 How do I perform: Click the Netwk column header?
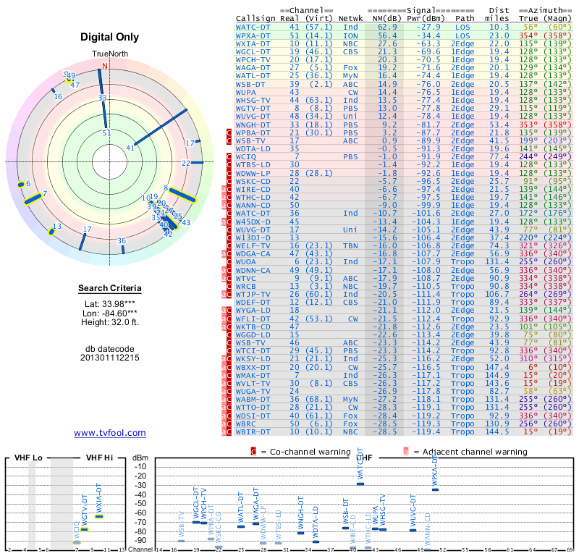pyautogui.click(x=351, y=19)
